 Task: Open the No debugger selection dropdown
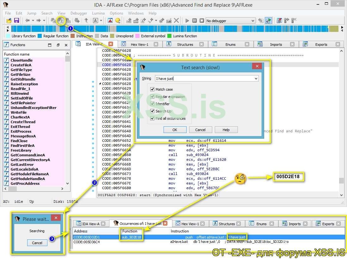tap(252, 21)
